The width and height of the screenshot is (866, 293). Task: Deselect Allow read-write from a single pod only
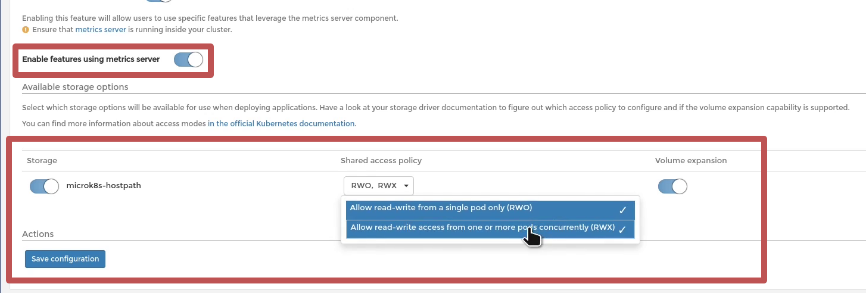click(491, 210)
